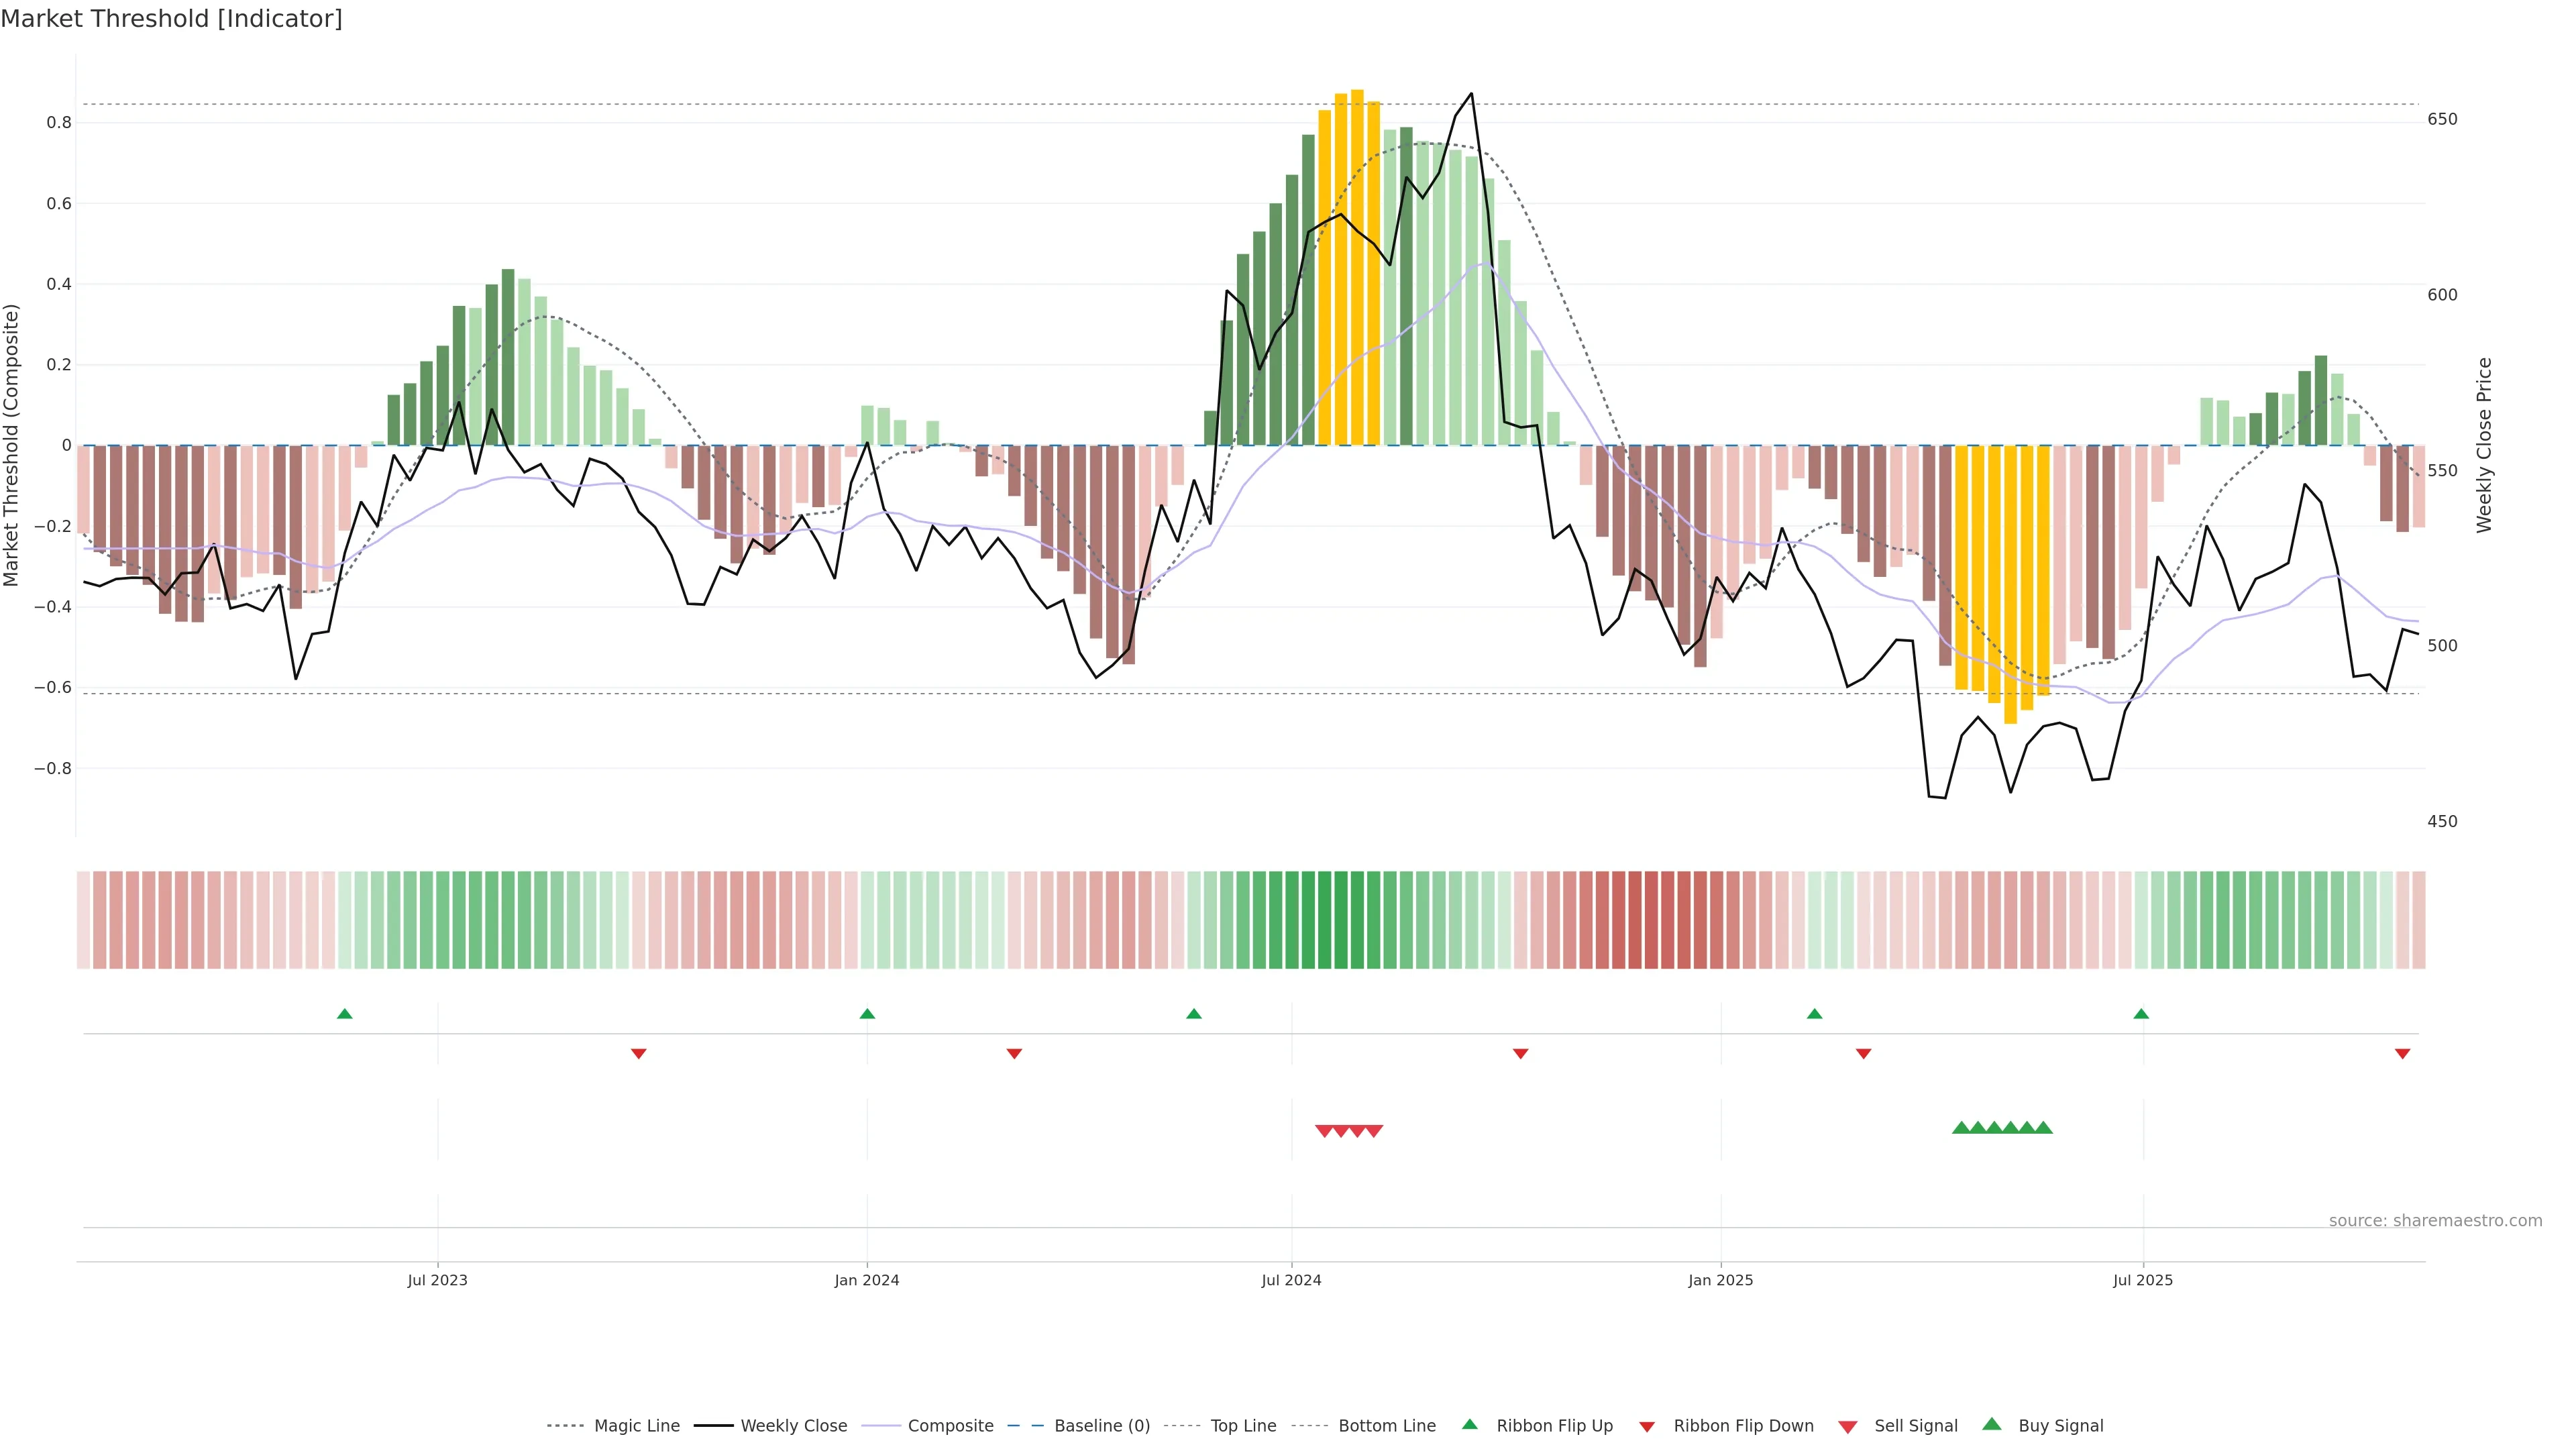Click the Ribbon Flip Up marker at Jan 2024
Viewport: 2576px width, 1449px height.
click(x=867, y=1014)
